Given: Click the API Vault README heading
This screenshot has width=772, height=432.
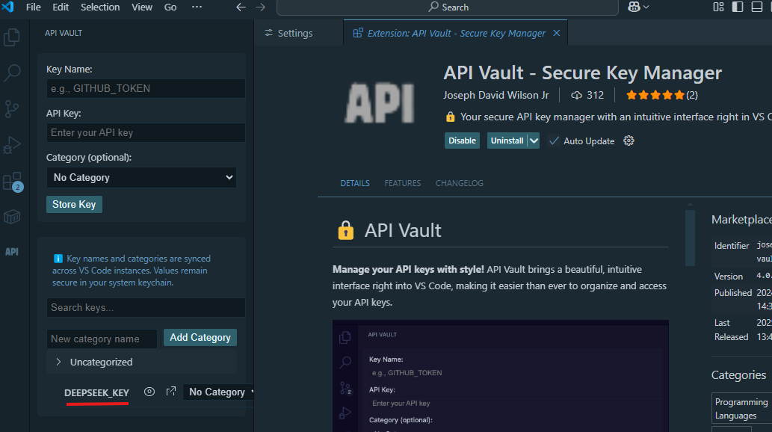Looking at the screenshot, I should coord(403,230).
